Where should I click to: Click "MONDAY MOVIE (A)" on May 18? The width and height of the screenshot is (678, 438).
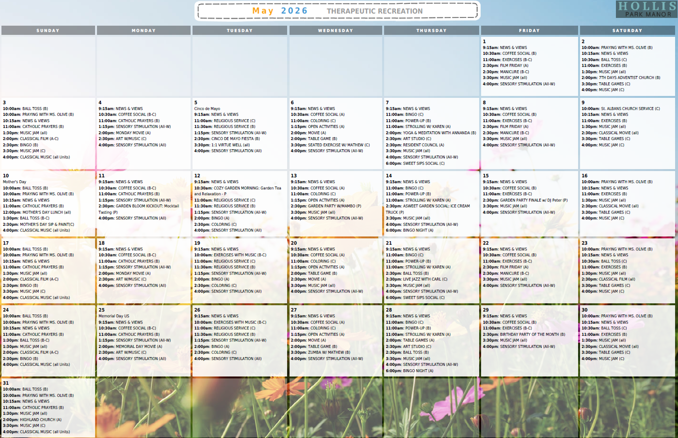click(133, 273)
